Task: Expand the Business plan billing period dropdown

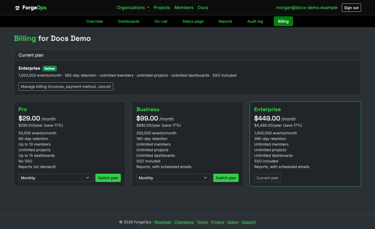Action: pyautogui.click(x=174, y=178)
